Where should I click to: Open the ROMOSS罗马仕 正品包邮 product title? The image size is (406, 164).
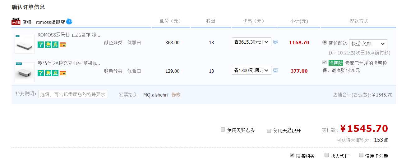69,35
